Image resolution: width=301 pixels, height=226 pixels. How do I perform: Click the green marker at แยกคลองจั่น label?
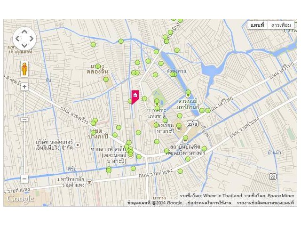(98, 66)
